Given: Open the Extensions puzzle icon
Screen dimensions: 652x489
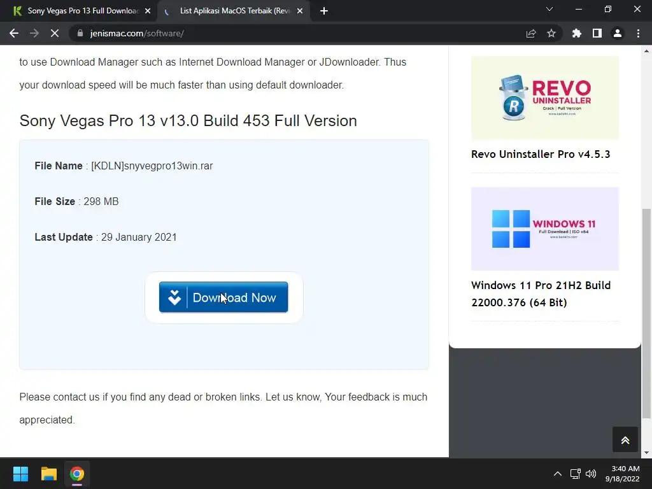Looking at the screenshot, I should coord(577,33).
